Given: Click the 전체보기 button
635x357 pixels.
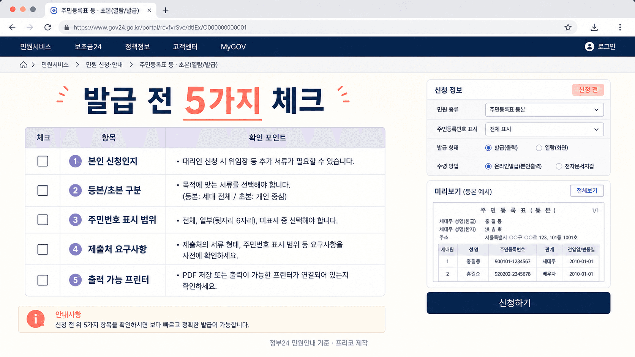Looking at the screenshot, I should (x=587, y=191).
